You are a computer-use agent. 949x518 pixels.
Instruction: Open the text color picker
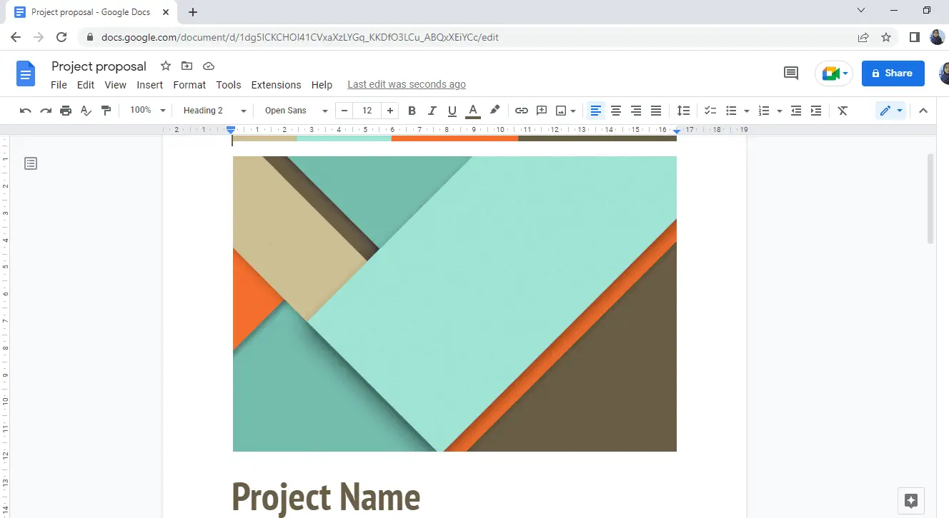pos(472,111)
